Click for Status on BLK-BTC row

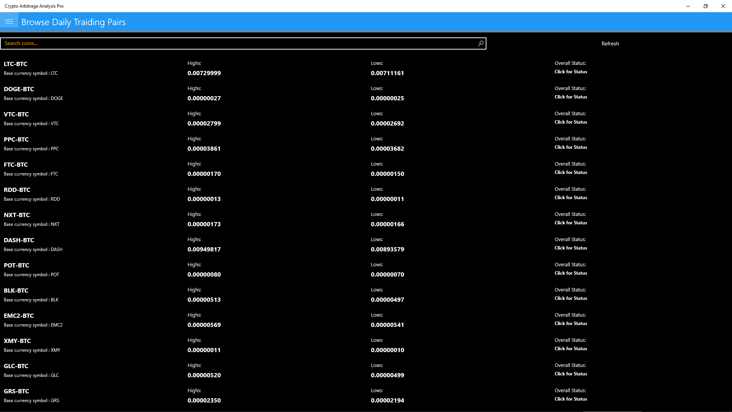coord(570,298)
